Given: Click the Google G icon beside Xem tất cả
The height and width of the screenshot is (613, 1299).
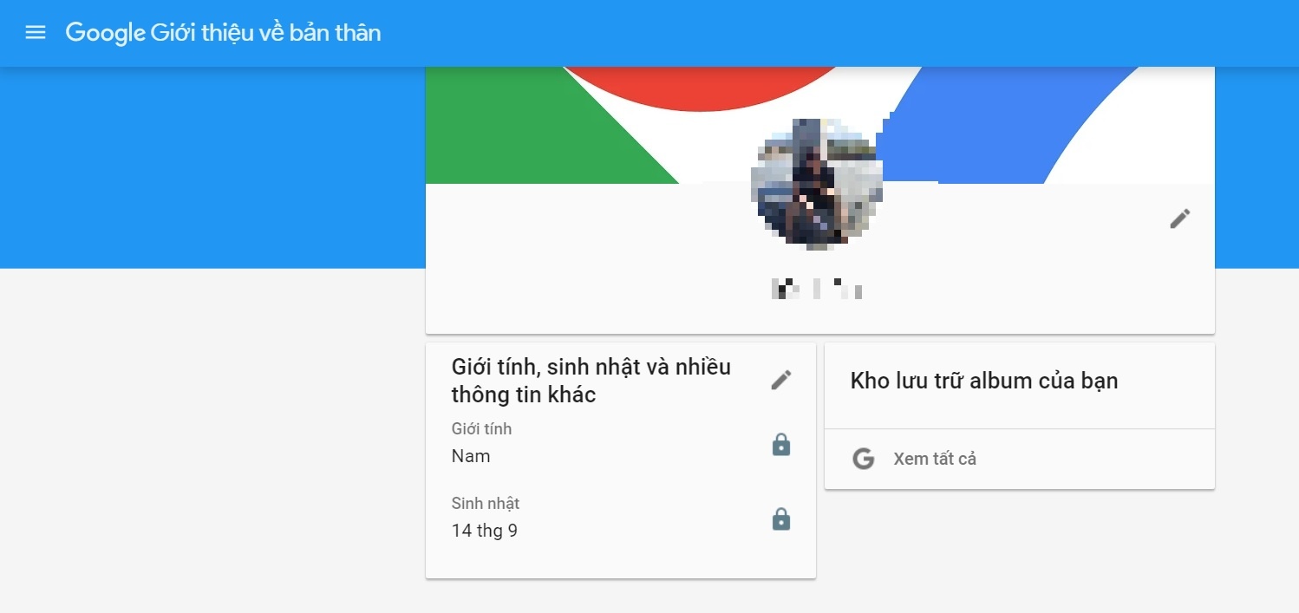Looking at the screenshot, I should click(863, 459).
